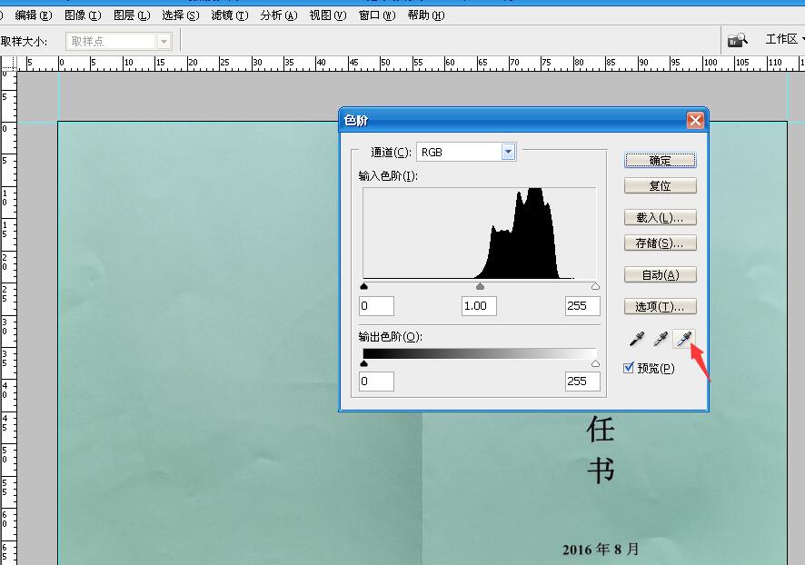Click the output levels black slider
Viewport: 805px width, 565px height.
(x=364, y=363)
